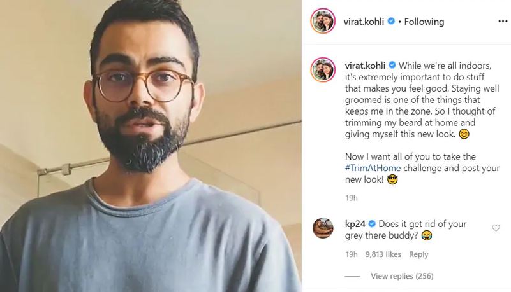The image size is (511, 292).
Task: Show the 9,813 likes on the comment
Action: pos(383,254)
